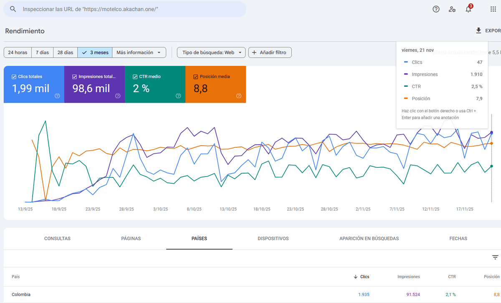Uncheck the Clics totales checkbox
This screenshot has width=501, height=303.
(x=14, y=77)
